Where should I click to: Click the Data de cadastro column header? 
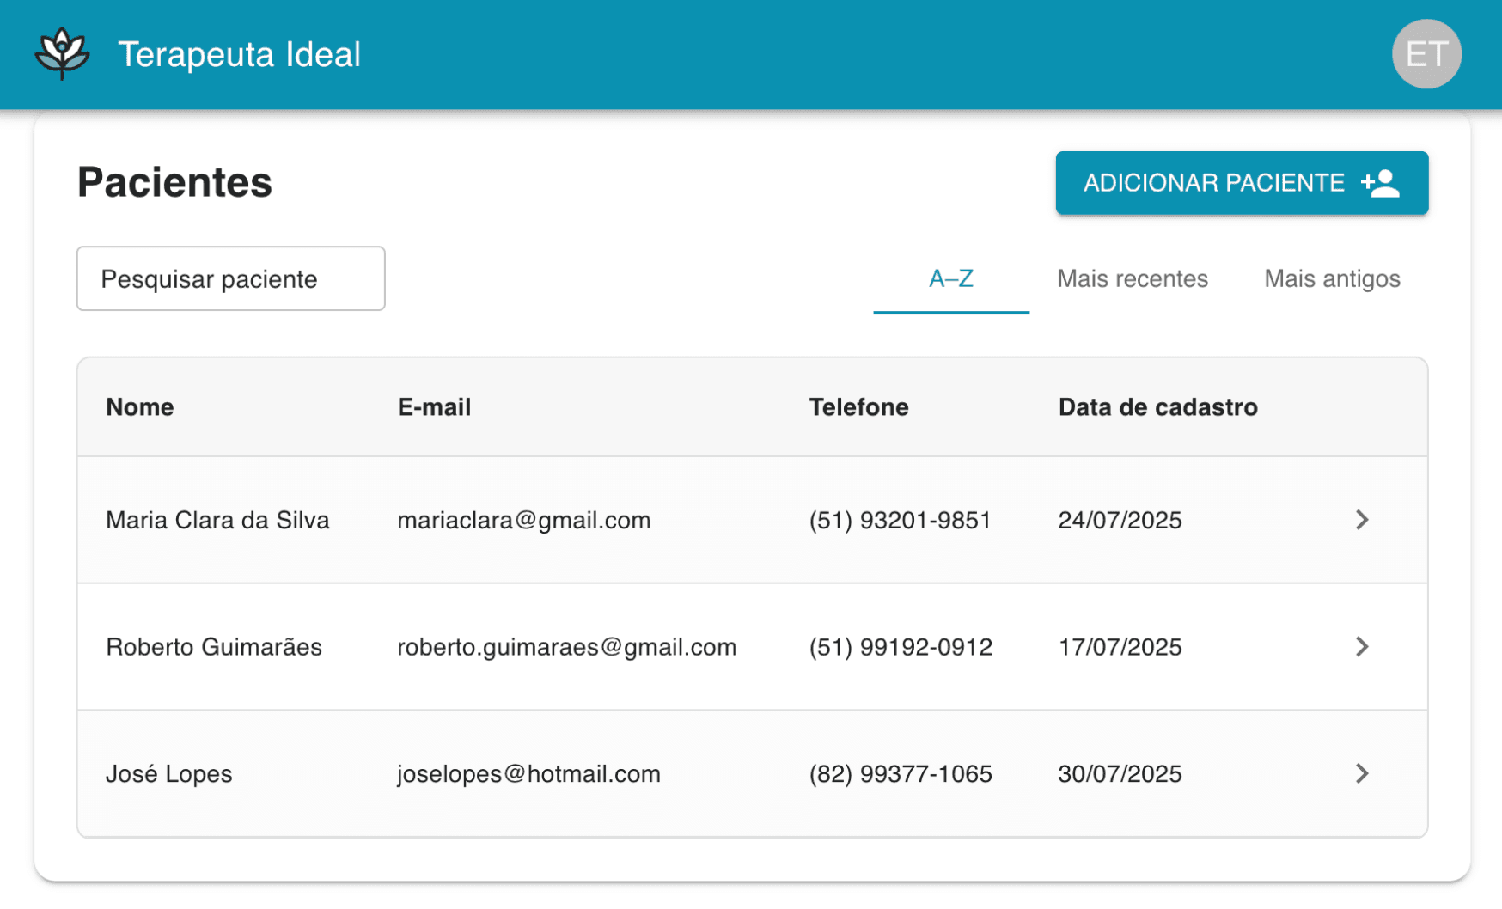1158,406
